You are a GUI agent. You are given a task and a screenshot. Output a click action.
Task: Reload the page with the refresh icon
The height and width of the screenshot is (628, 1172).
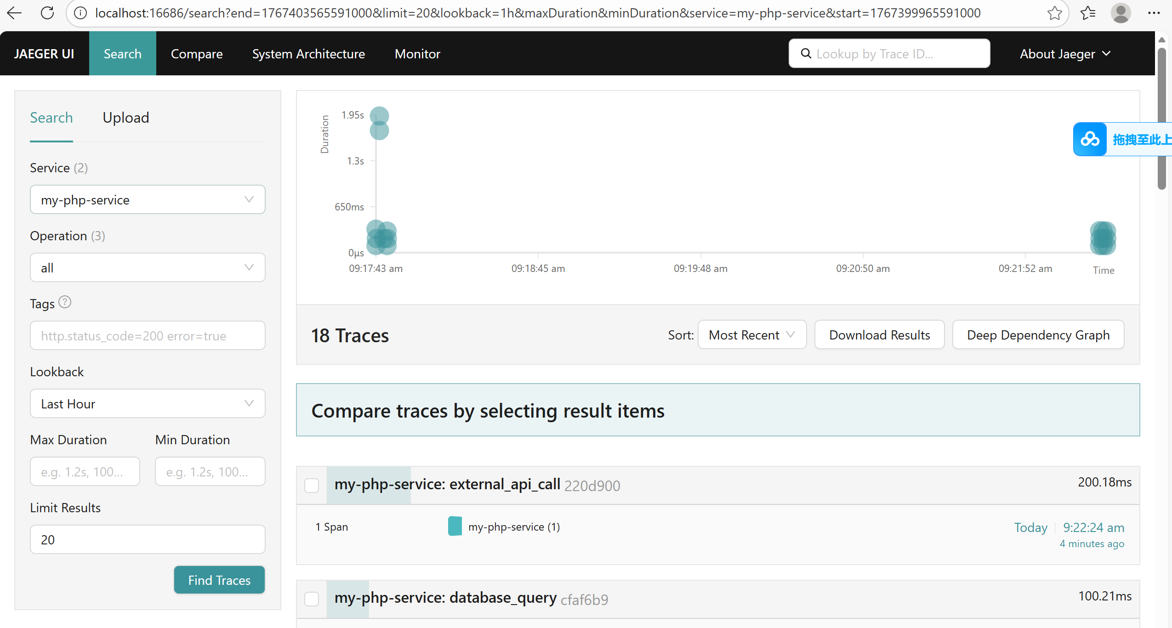(47, 13)
